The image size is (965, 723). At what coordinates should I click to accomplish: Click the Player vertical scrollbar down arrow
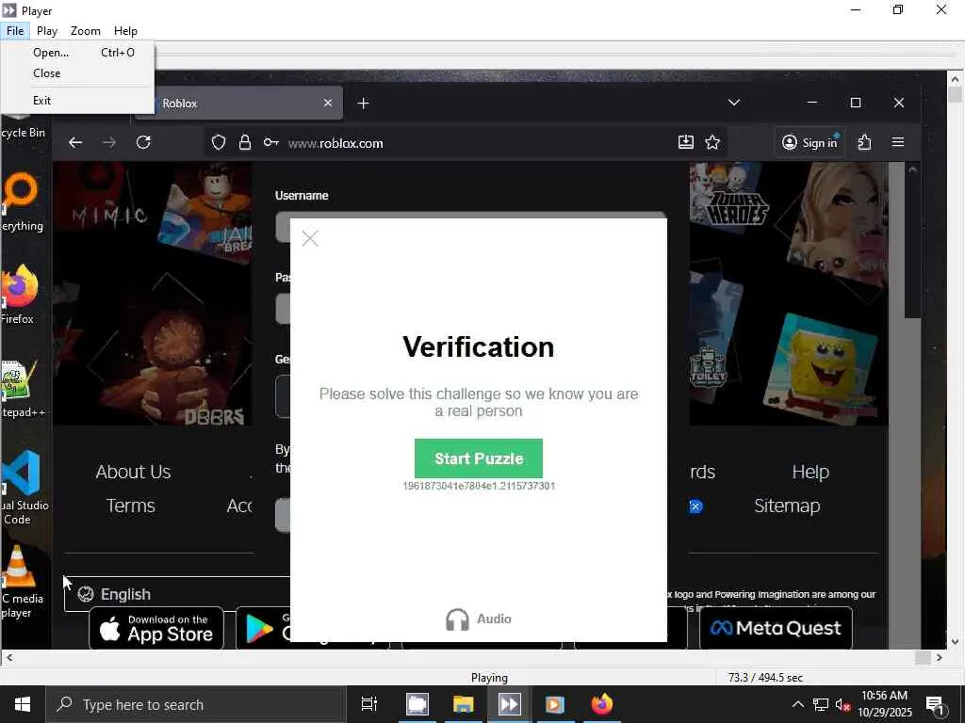(956, 642)
